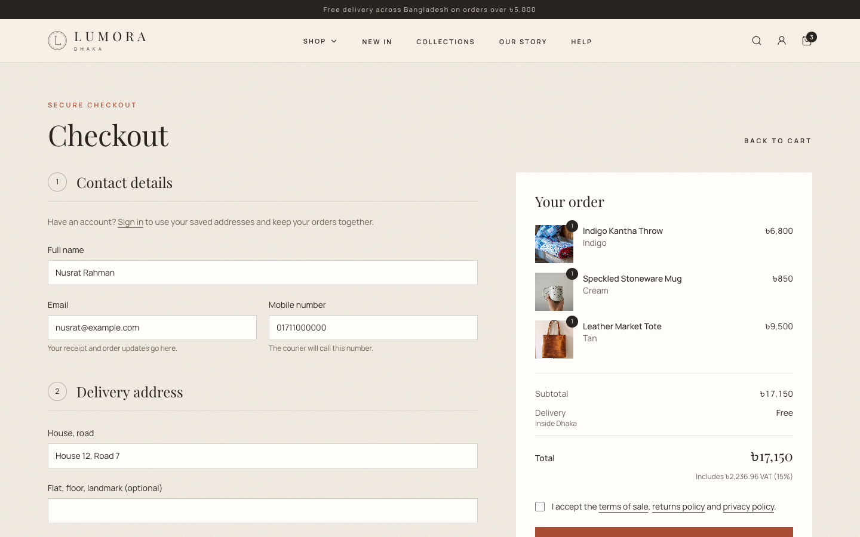Focus the Flat, floor, landmark field
This screenshot has width=860, height=537.
263,511
